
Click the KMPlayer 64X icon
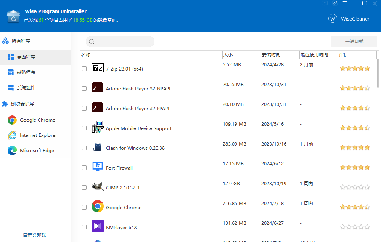[x=98, y=227]
